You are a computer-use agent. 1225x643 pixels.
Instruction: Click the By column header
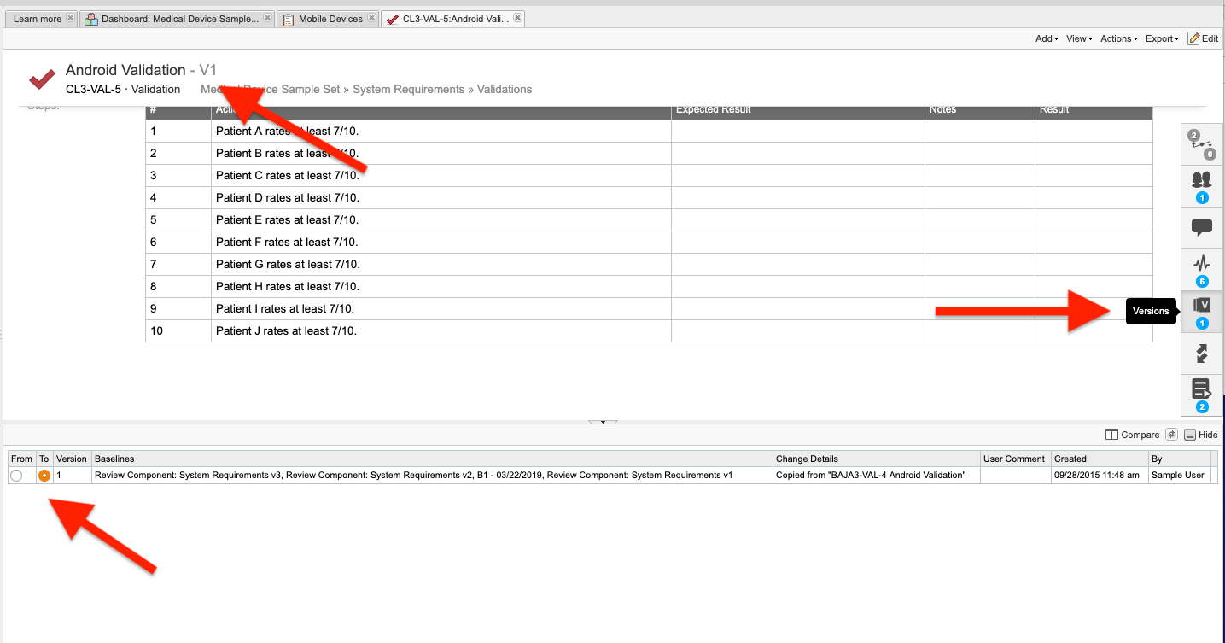pyautogui.click(x=1179, y=459)
